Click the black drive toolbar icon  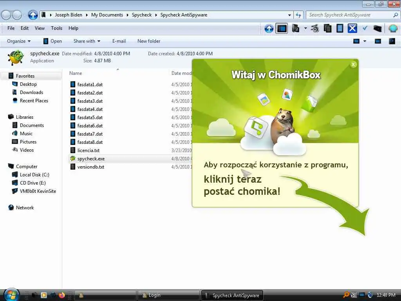(378, 29)
